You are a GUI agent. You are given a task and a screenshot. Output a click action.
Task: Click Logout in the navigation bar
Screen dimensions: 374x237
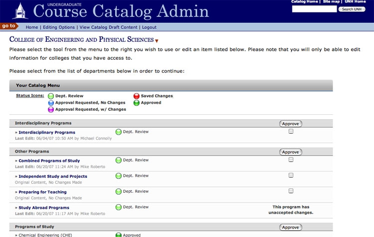149,27
